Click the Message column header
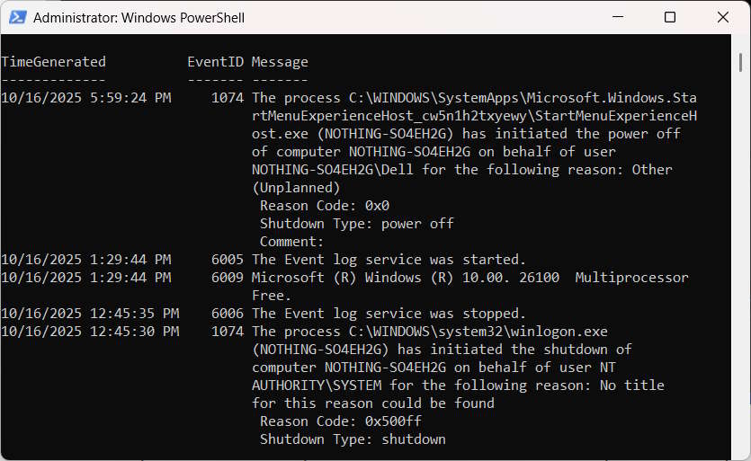This screenshot has width=751, height=461. (280, 62)
